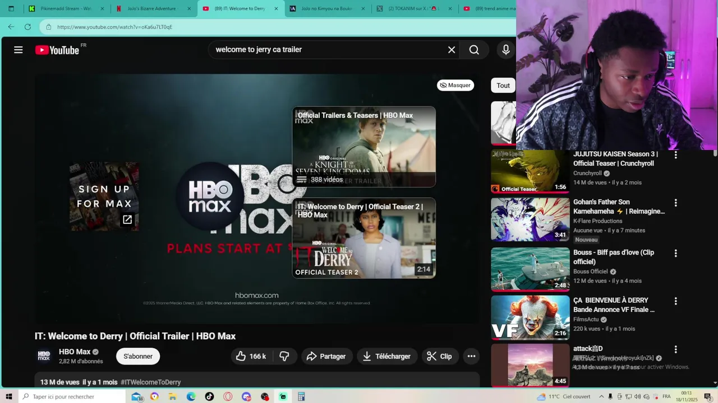Open the 'Gohan's Father Son Kamehameha' video title
Viewport: 718px width, 403px height.
point(619,207)
